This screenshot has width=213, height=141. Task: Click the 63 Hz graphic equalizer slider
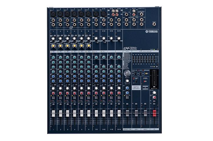point(133,59)
